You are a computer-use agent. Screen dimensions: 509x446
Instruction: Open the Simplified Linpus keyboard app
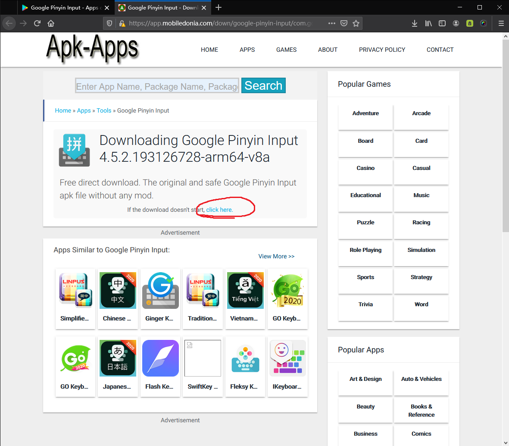[x=75, y=298]
